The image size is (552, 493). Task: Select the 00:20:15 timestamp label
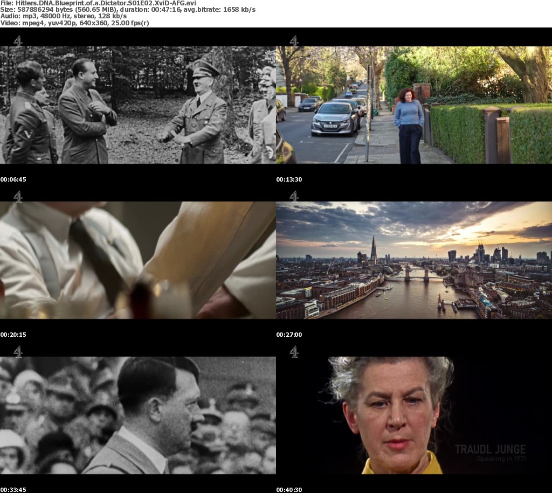pos(13,335)
